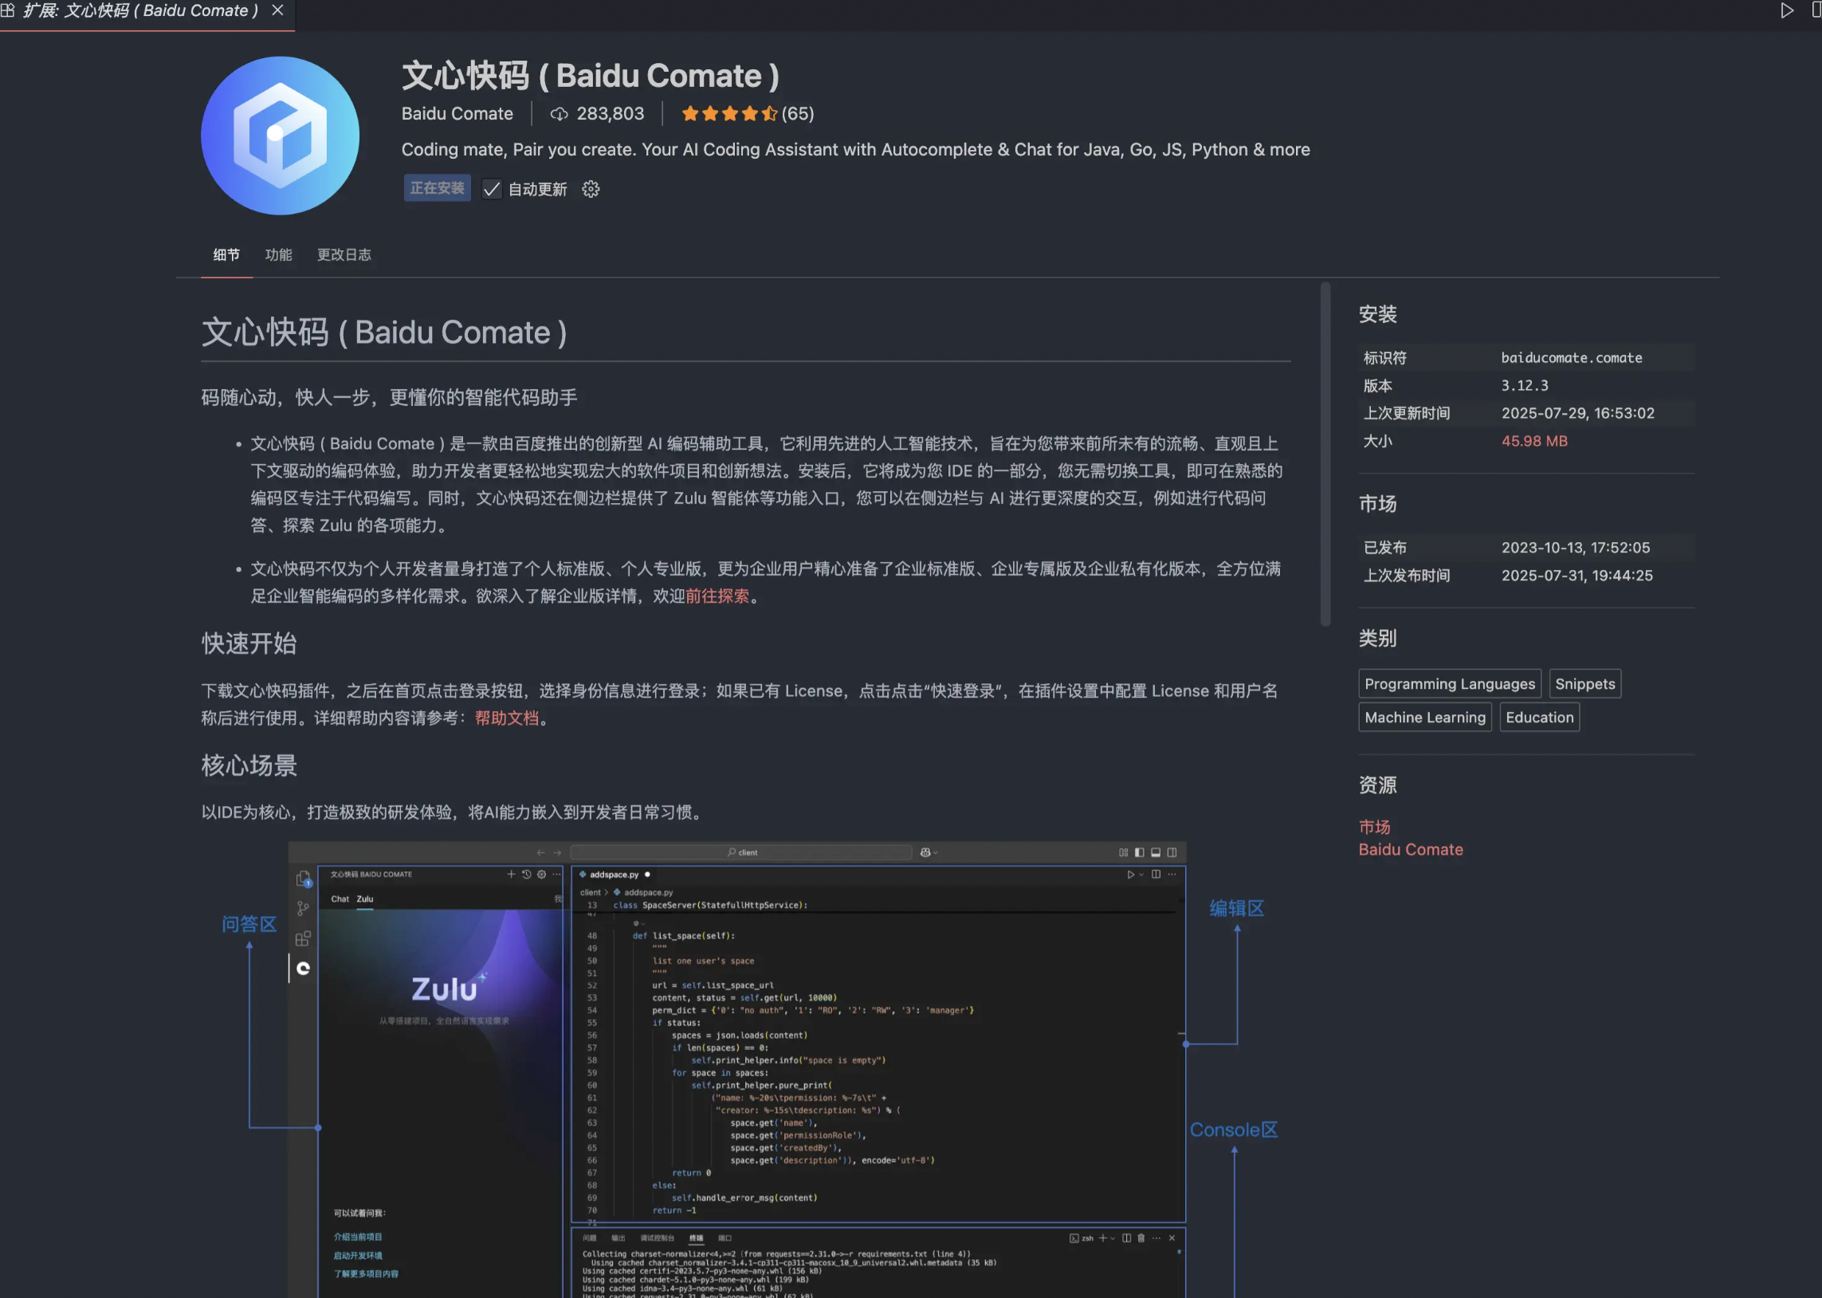Click the Snippets category
The image size is (1822, 1298).
pyautogui.click(x=1584, y=683)
